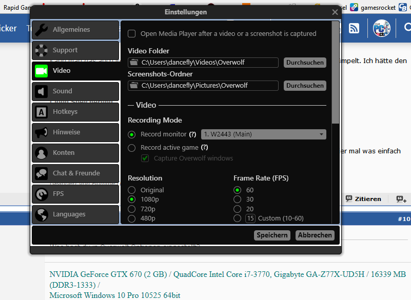Click the help mark next to Record monitor
The height and width of the screenshot is (300, 411).
click(192, 134)
